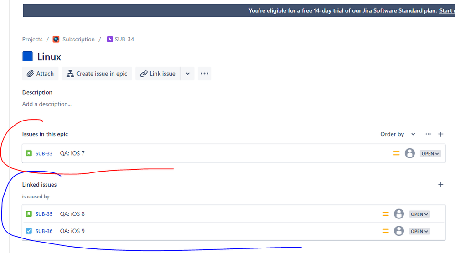
Task: Open more options for Issues in this epic
Action: (x=428, y=134)
